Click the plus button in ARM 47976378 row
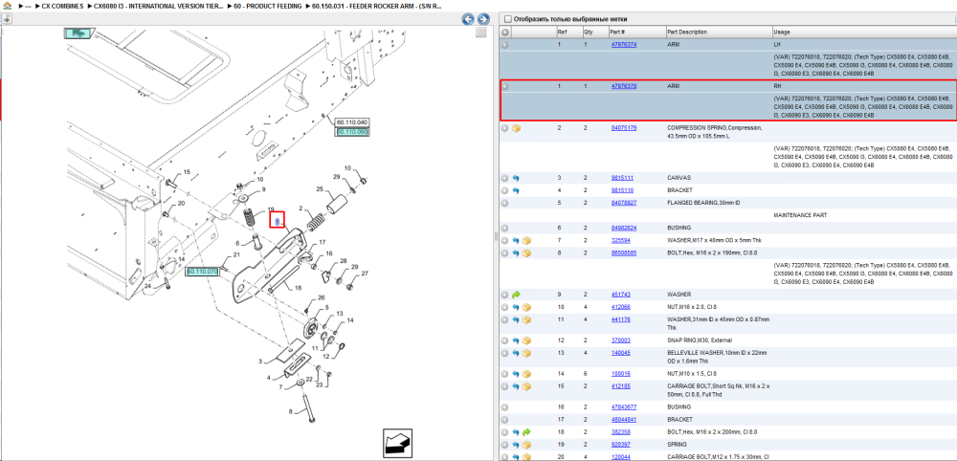Viewport: 957px width, 461px height. tap(505, 87)
